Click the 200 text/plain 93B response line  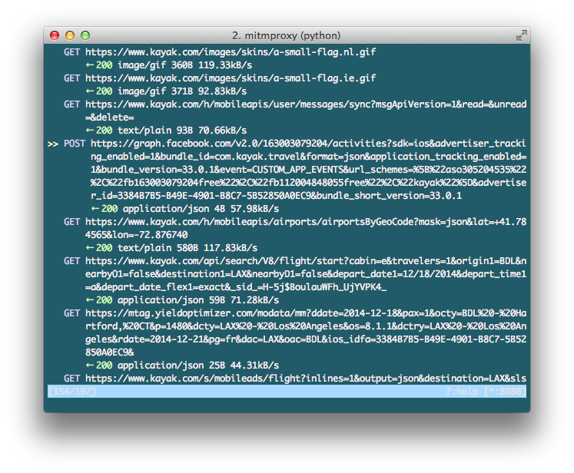click(x=166, y=131)
